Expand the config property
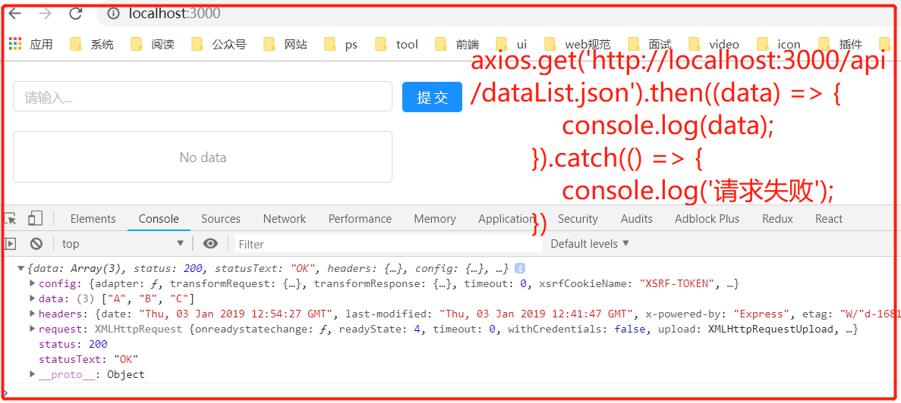Screen dimensions: 901x403 pyautogui.click(x=33, y=283)
